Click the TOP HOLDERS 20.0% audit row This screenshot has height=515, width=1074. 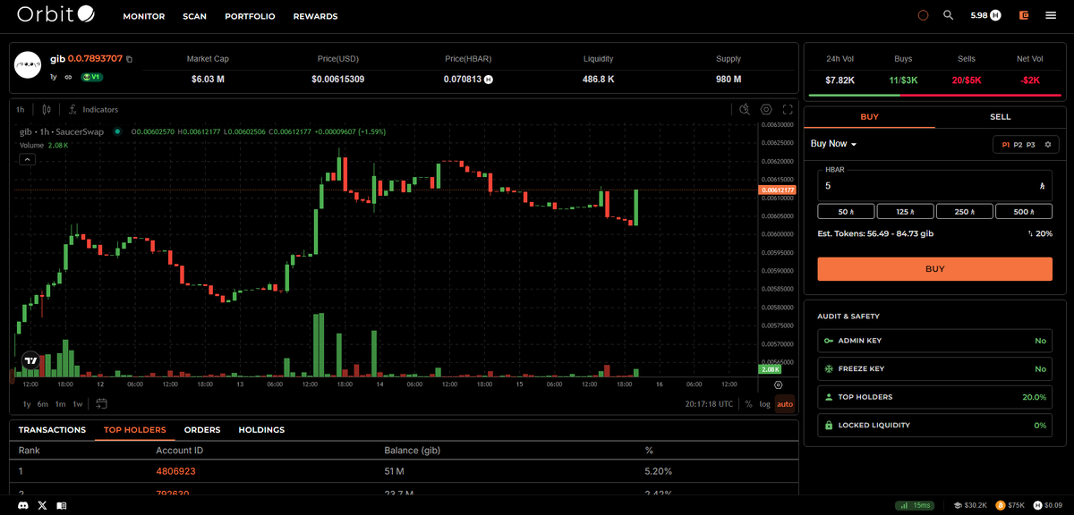coord(934,397)
